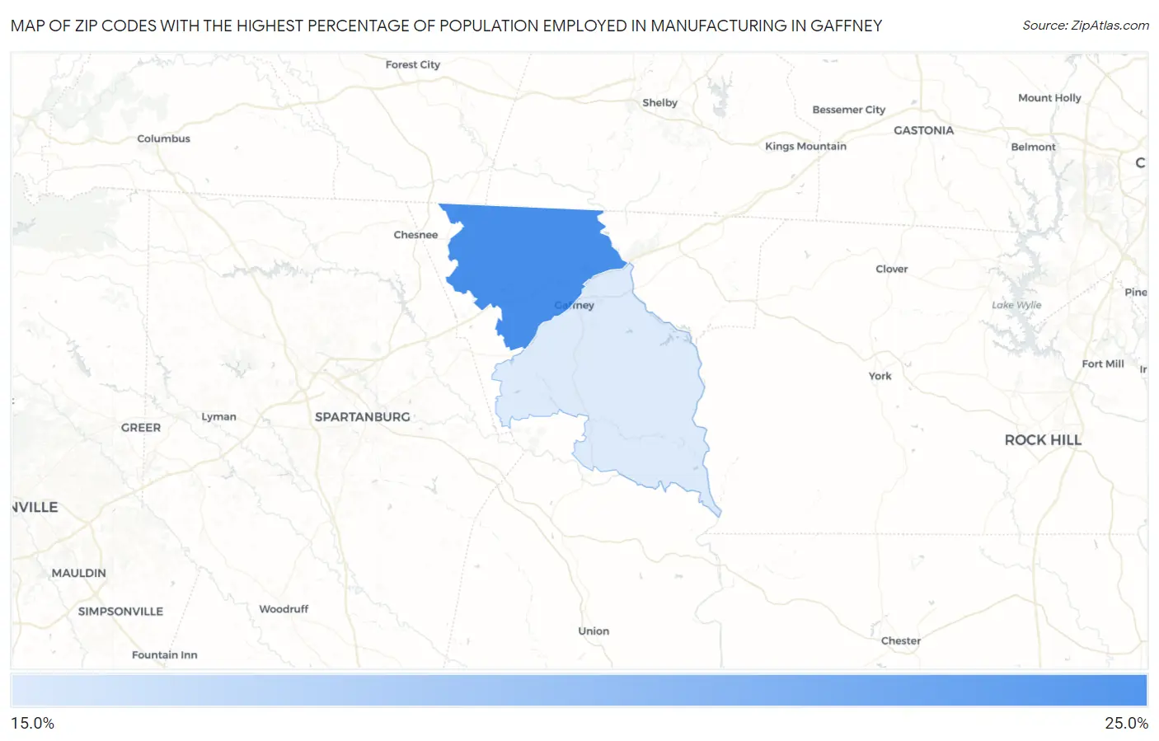Click the Clover map label
Image resolution: width=1159 pixels, height=741 pixels.
[891, 269]
